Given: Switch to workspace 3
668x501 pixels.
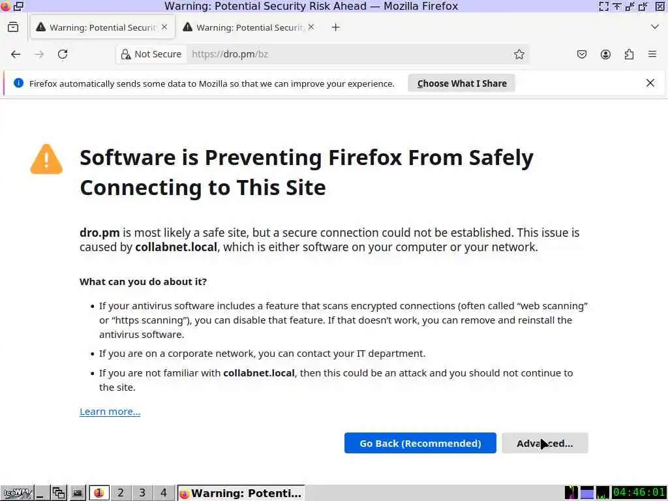Looking at the screenshot, I should coord(142,493).
